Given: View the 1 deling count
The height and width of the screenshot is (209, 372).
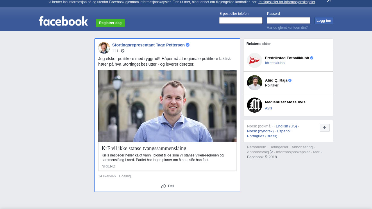Looking at the screenshot, I should [125, 176].
